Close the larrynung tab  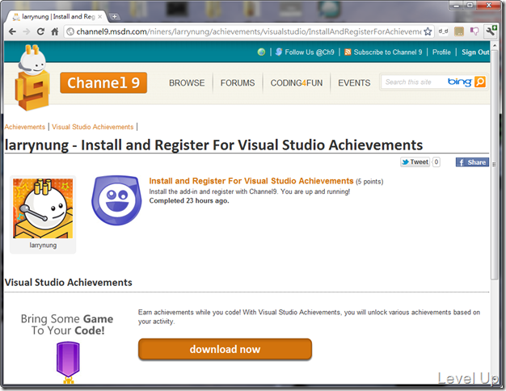click(x=100, y=16)
